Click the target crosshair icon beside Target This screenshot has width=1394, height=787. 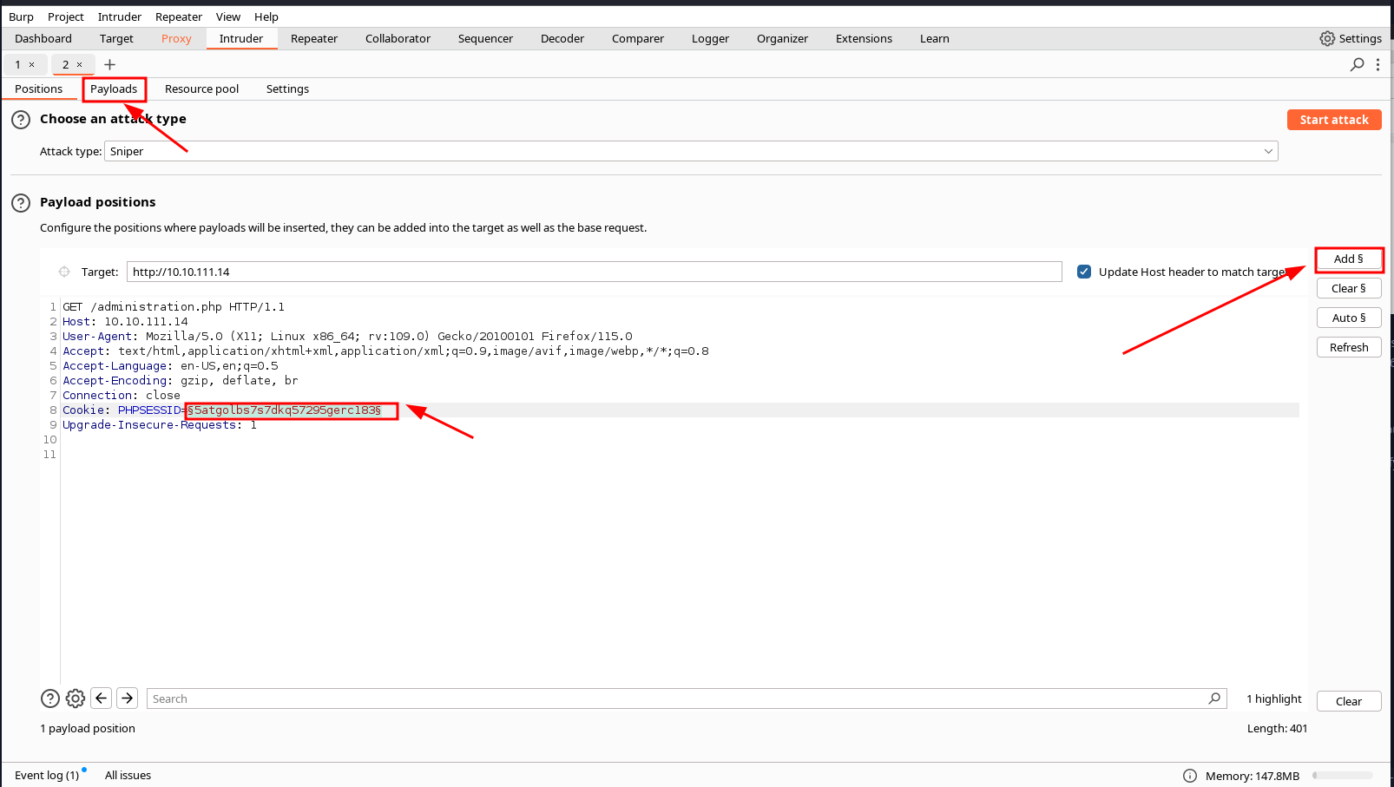64,272
